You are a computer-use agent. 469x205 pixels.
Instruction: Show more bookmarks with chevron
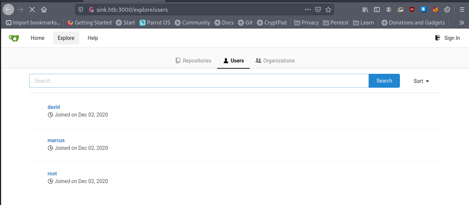(462, 23)
